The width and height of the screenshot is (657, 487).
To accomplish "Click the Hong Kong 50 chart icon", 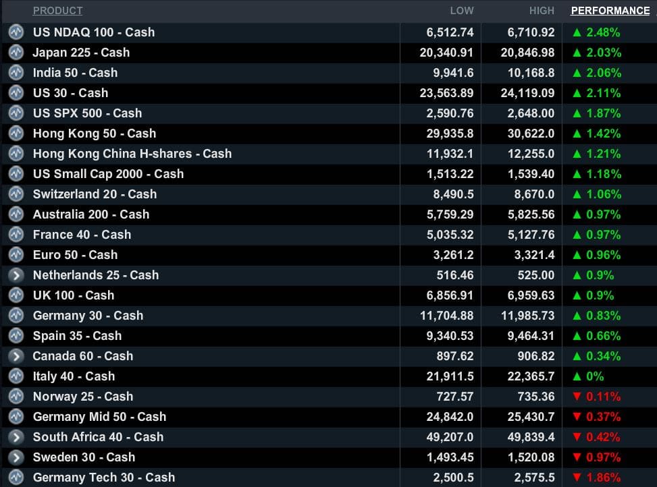I will pos(16,134).
